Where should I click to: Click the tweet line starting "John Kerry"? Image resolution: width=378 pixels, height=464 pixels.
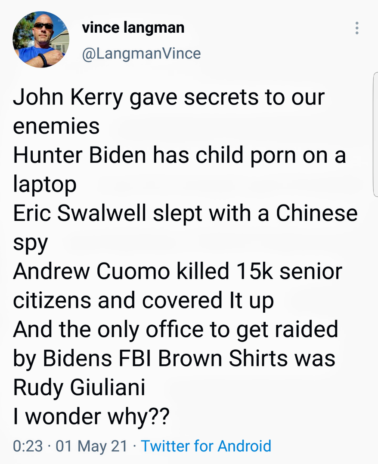pyautogui.click(x=169, y=98)
